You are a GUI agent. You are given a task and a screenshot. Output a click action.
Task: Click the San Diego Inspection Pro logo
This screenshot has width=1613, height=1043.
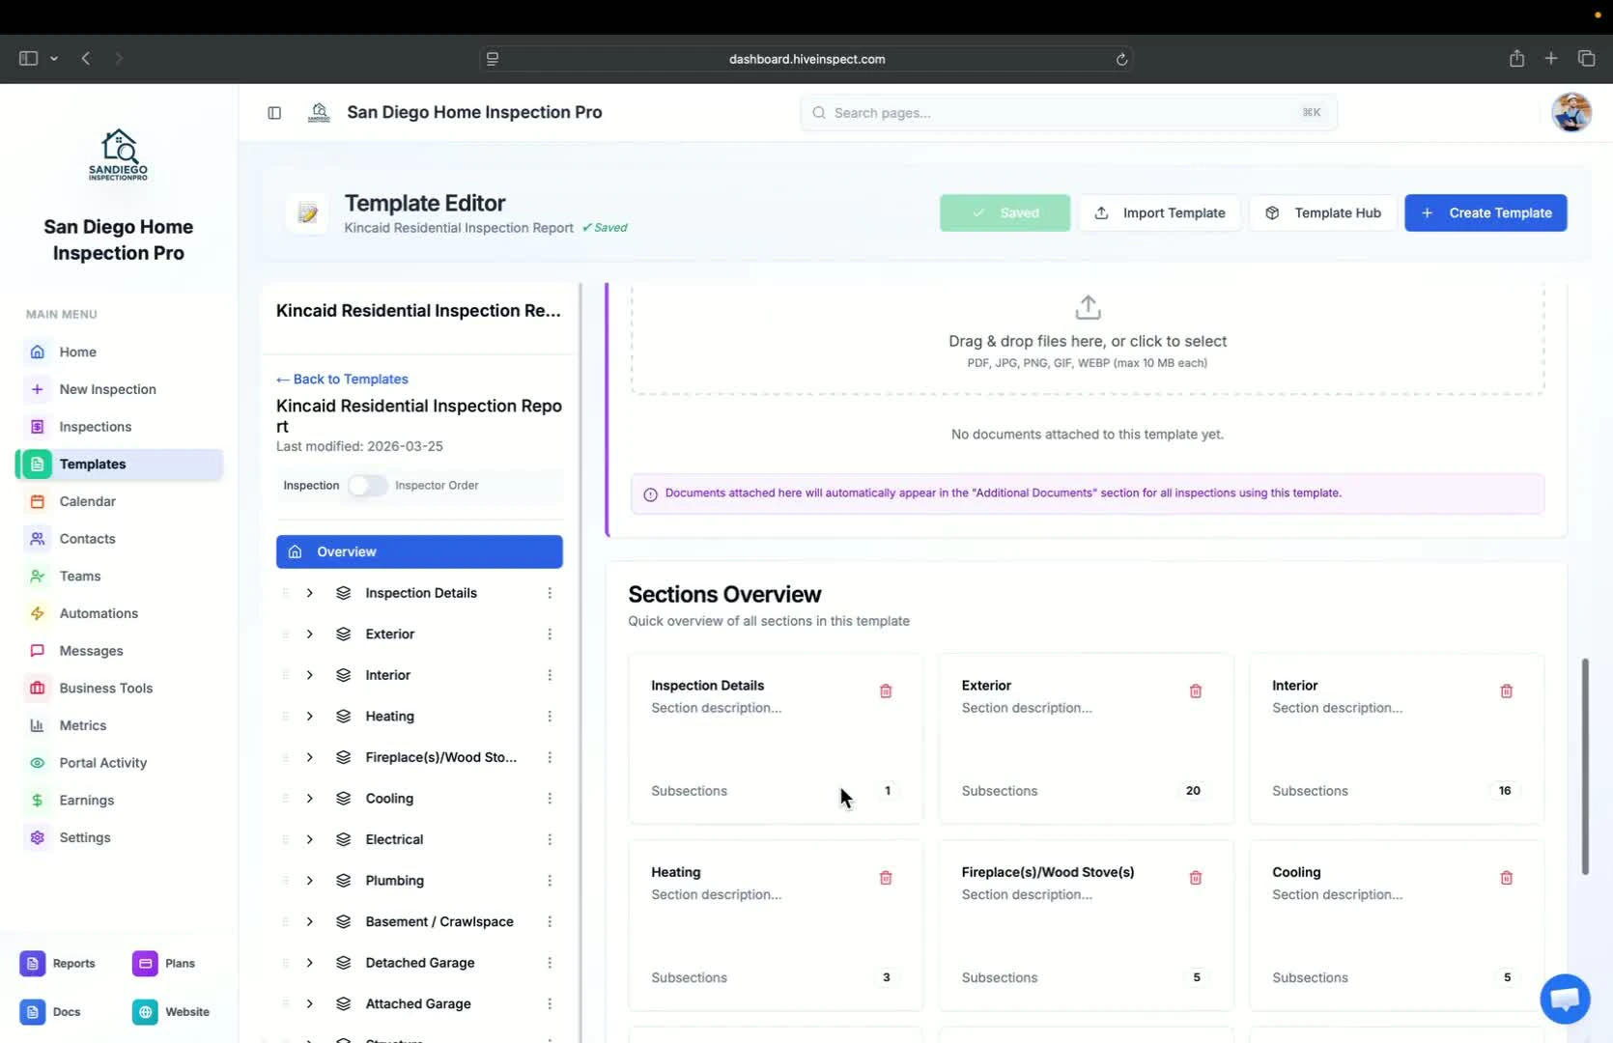[118, 155]
